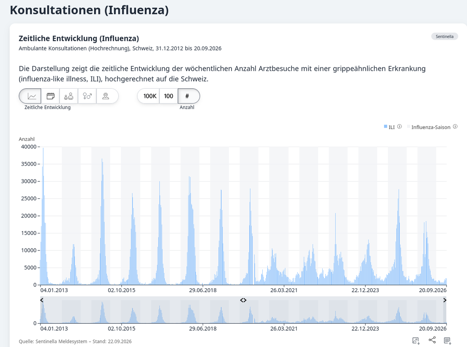Click right range handle of timeline navigator

[x=445, y=300]
